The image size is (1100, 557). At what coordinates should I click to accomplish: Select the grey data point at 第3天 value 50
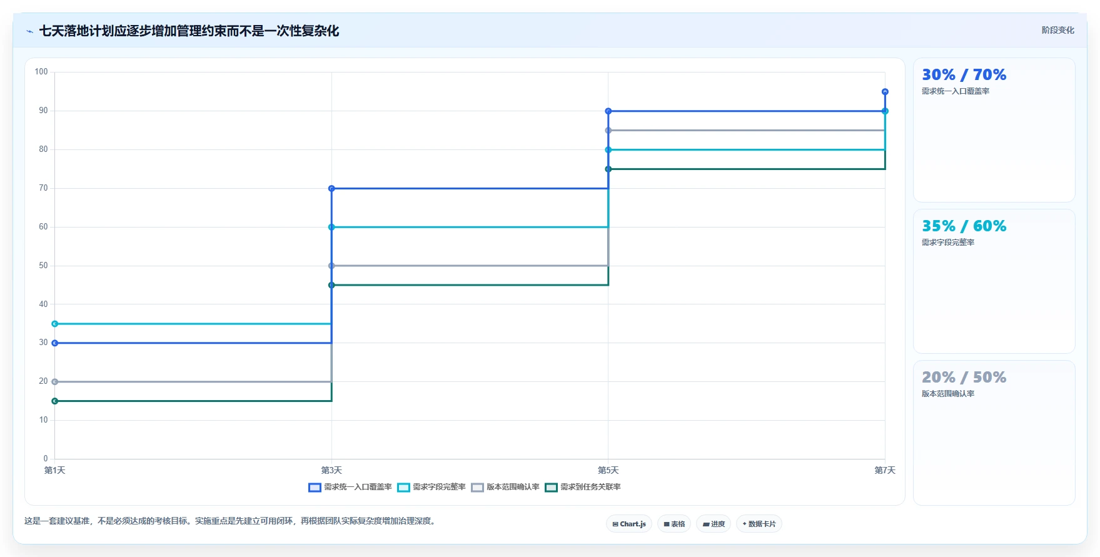[331, 266]
